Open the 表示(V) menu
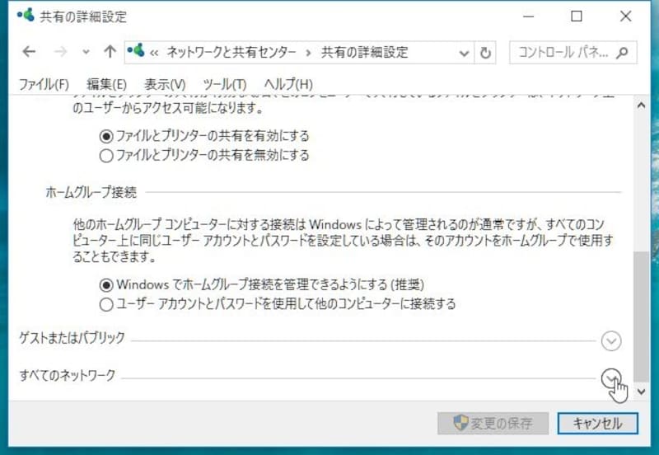659x455 pixels. [165, 84]
